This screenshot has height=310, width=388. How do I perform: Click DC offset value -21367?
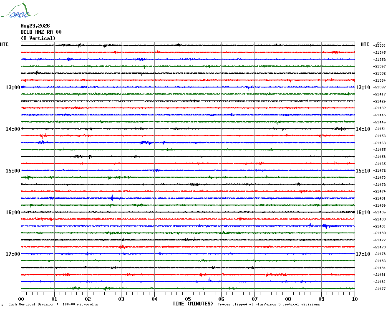[x=379, y=66]
